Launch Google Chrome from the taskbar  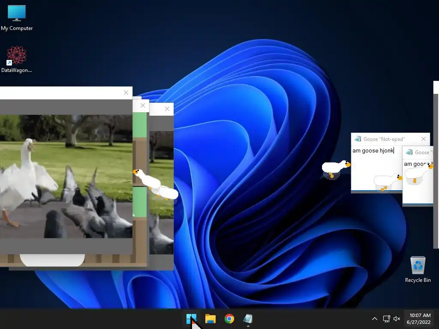(x=229, y=319)
